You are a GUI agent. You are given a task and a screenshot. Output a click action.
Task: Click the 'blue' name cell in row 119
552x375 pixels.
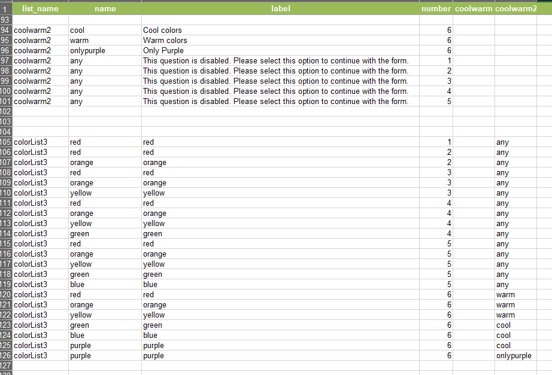(x=105, y=285)
